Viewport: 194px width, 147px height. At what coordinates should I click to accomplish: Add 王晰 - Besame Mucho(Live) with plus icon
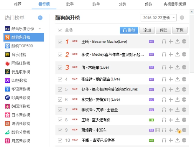pyautogui.click(x=171, y=41)
